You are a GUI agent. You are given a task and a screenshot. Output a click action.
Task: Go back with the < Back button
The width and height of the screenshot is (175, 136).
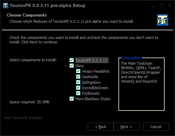[100, 127]
